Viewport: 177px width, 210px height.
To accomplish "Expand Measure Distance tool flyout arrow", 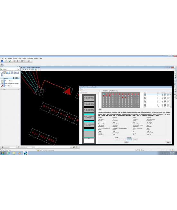I will (x=19, y=81).
